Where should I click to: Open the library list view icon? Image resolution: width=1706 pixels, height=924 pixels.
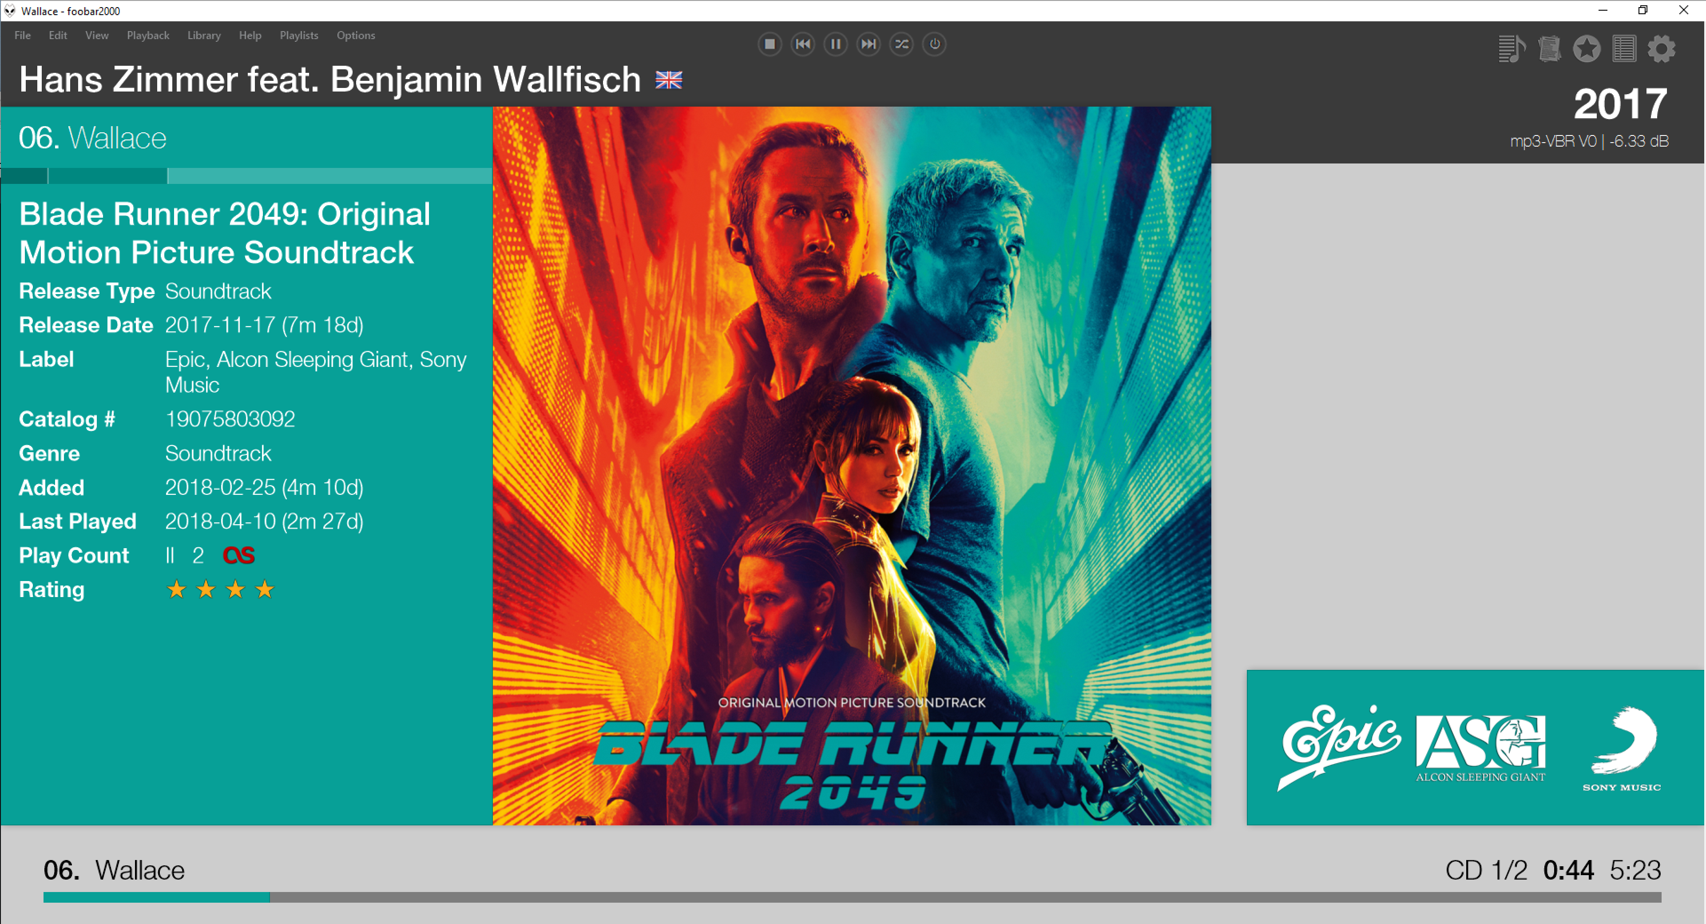click(1624, 49)
